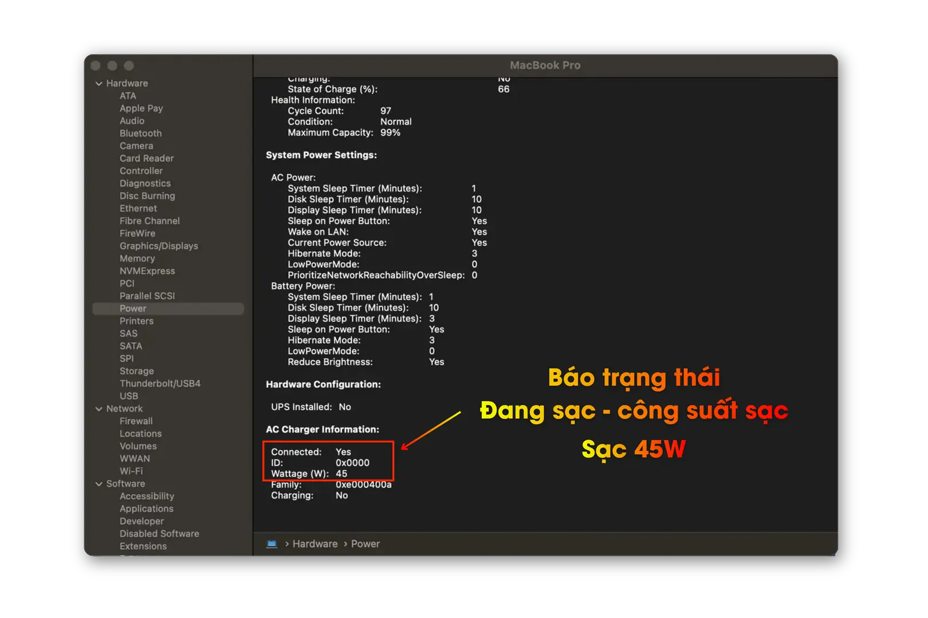Open the Bluetooth sidebar item
Image resolution: width=928 pixels, height=618 pixels.
(140, 133)
